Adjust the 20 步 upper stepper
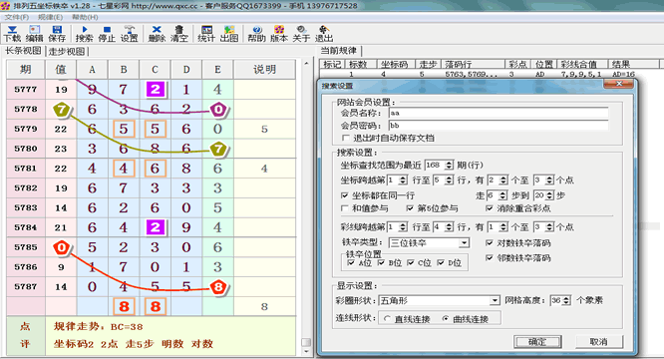Viewport: 664px width, 359px height. 549,195
